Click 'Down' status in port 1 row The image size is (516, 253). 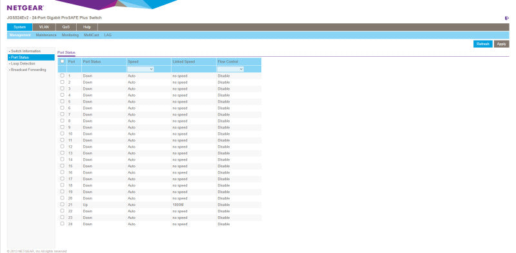88,76
